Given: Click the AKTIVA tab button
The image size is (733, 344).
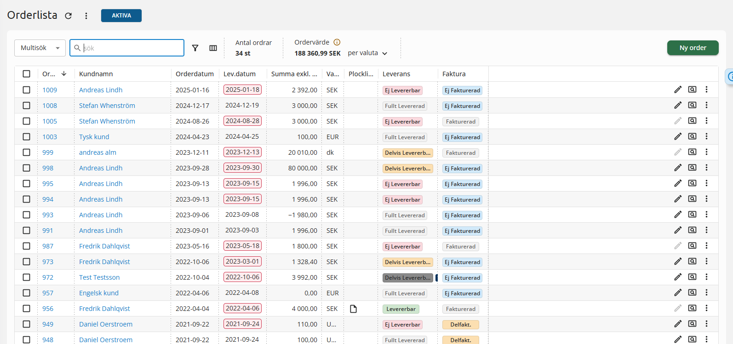Looking at the screenshot, I should [121, 16].
